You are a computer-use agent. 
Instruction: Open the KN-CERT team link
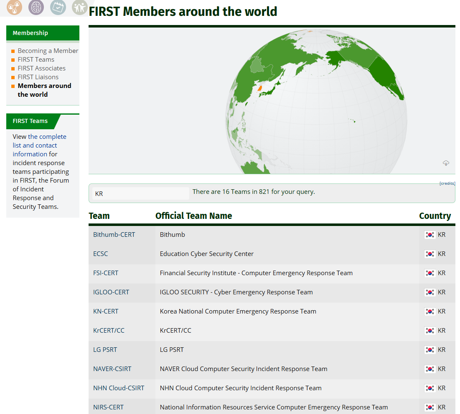click(x=106, y=311)
